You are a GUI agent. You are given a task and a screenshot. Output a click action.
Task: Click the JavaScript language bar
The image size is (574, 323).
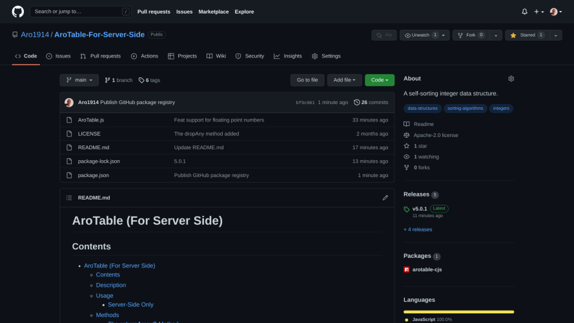coord(458,312)
